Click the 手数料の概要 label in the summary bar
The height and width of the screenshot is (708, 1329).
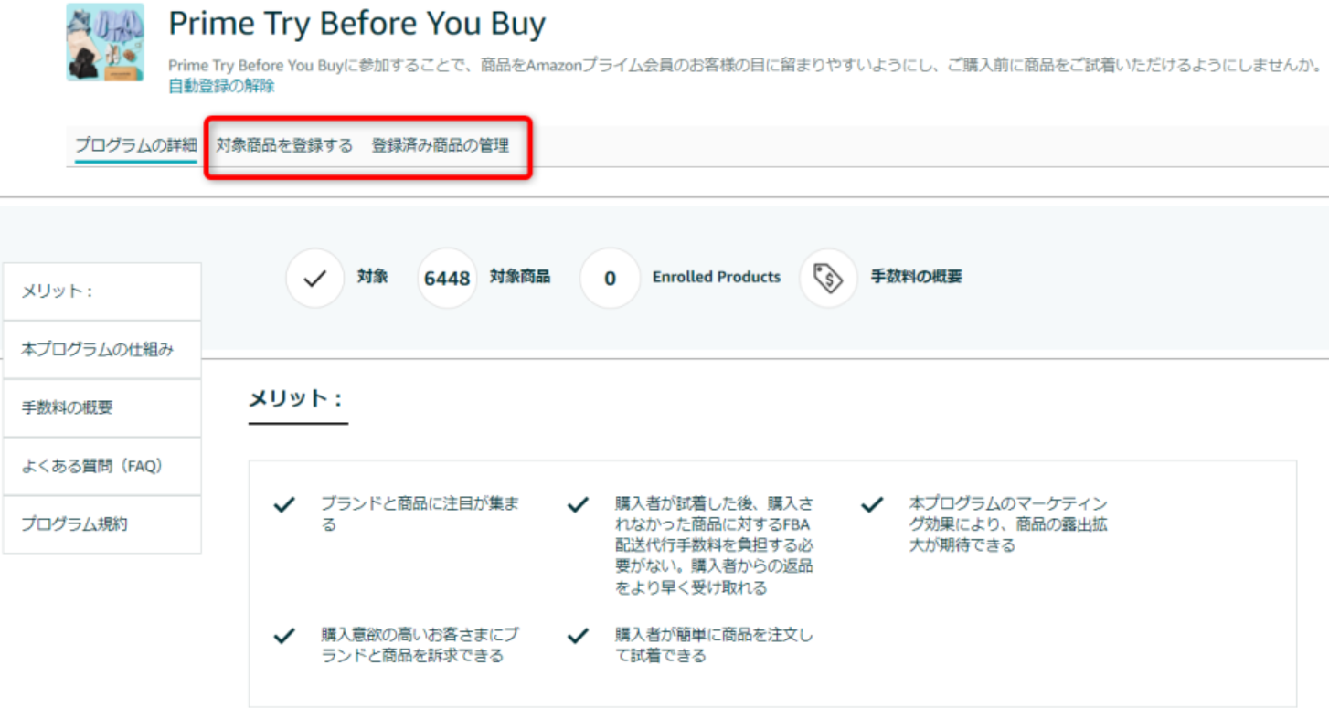point(916,277)
